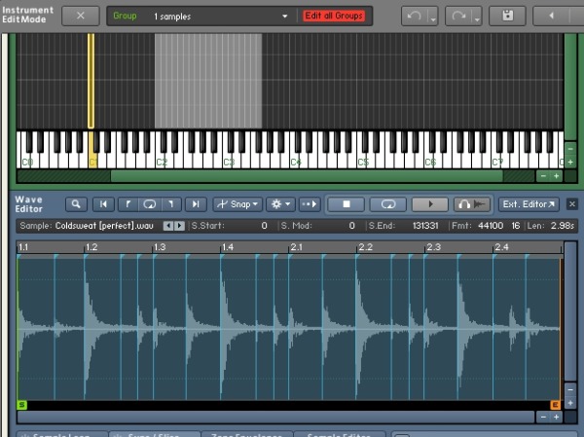Image resolution: width=584 pixels, height=437 pixels.
Task: Click the green S sample start marker
Action: (x=22, y=405)
